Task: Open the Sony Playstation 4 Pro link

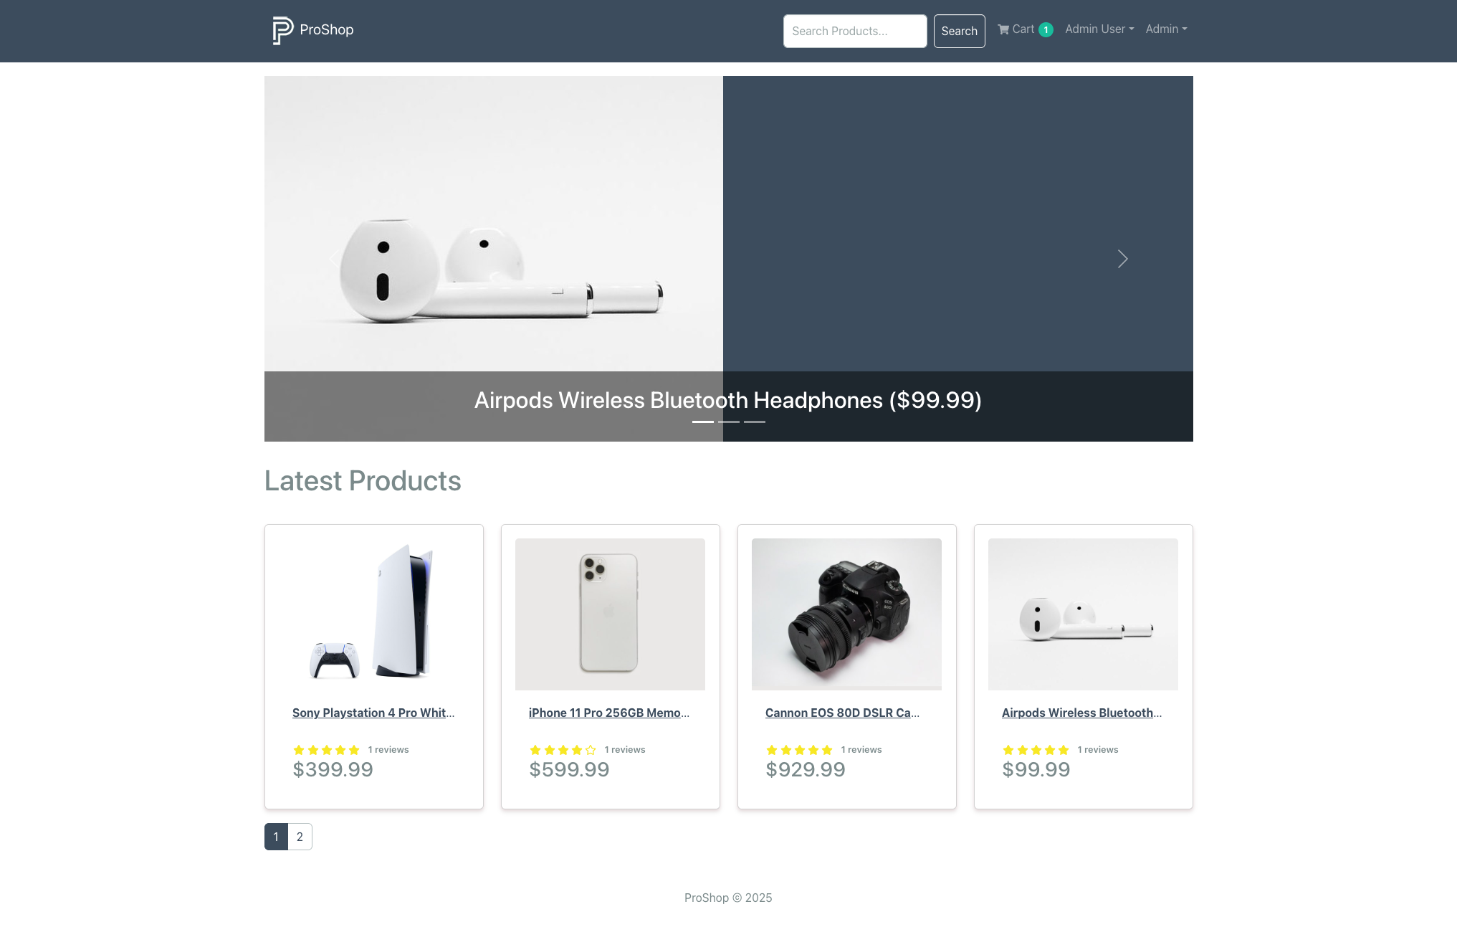Action: pyautogui.click(x=373, y=713)
